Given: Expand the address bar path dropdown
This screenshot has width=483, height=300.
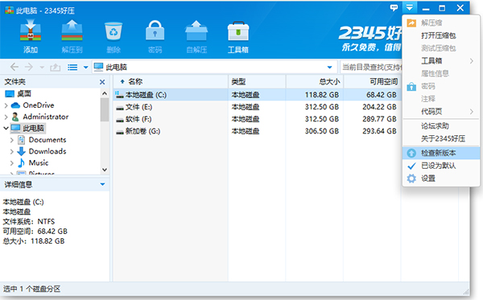Looking at the screenshot, I should point(329,67).
